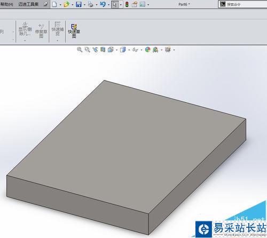The height and width of the screenshot is (238, 267).
Task: Click the Print icon
Action: pos(90,4)
